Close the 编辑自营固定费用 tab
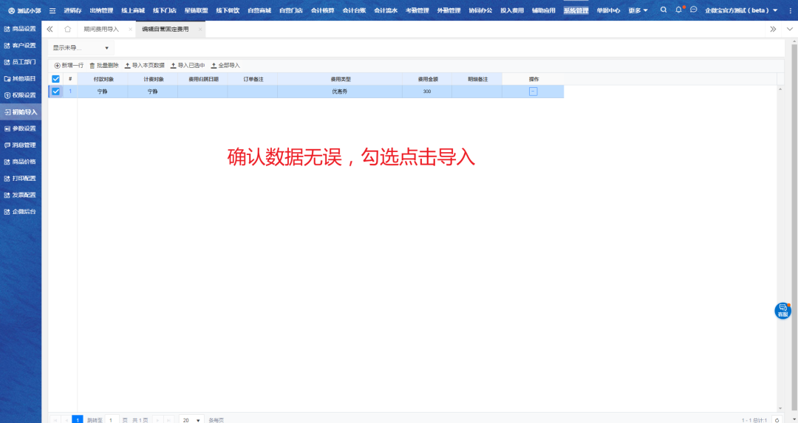The height and width of the screenshot is (423, 798). (x=200, y=30)
